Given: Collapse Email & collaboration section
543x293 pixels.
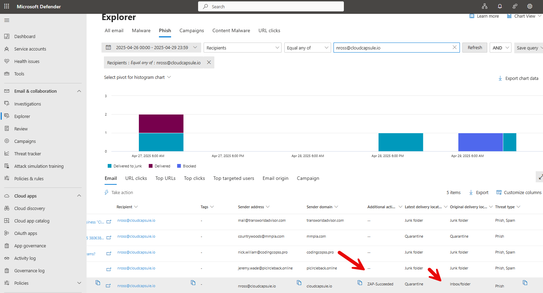Looking at the screenshot, I should [x=79, y=91].
